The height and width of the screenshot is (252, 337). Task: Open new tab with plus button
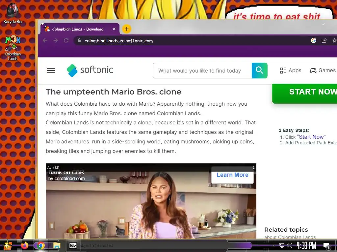click(x=127, y=29)
